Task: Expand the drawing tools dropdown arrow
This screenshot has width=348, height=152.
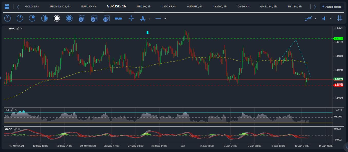Action: 150,19
